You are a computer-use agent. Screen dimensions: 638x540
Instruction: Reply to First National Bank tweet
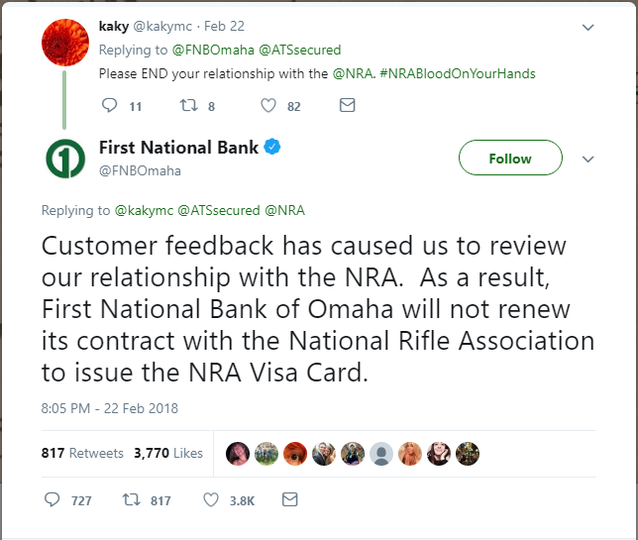point(53,500)
